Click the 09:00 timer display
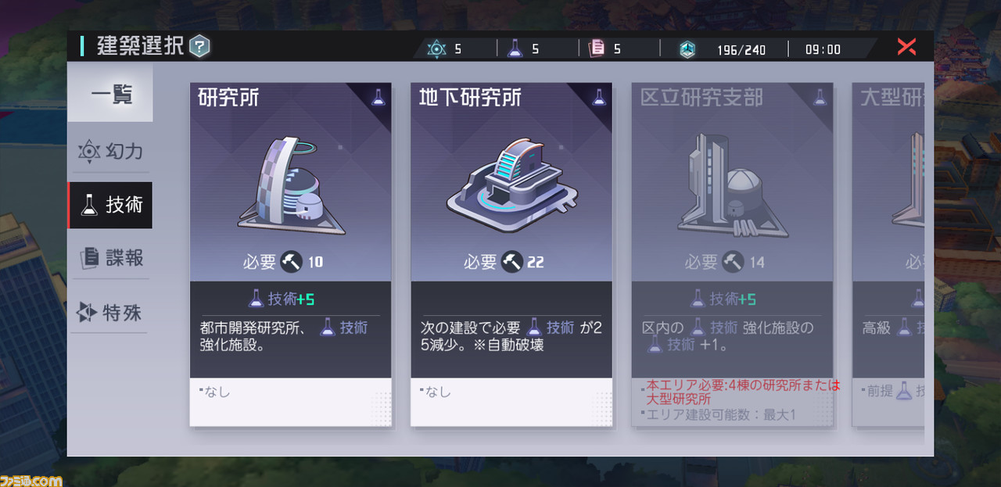The image size is (1001, 487). tap(823, 49)
